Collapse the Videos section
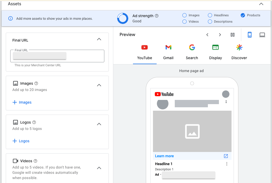The height and width of the screenshot is (183, 272). pos(99,168)
